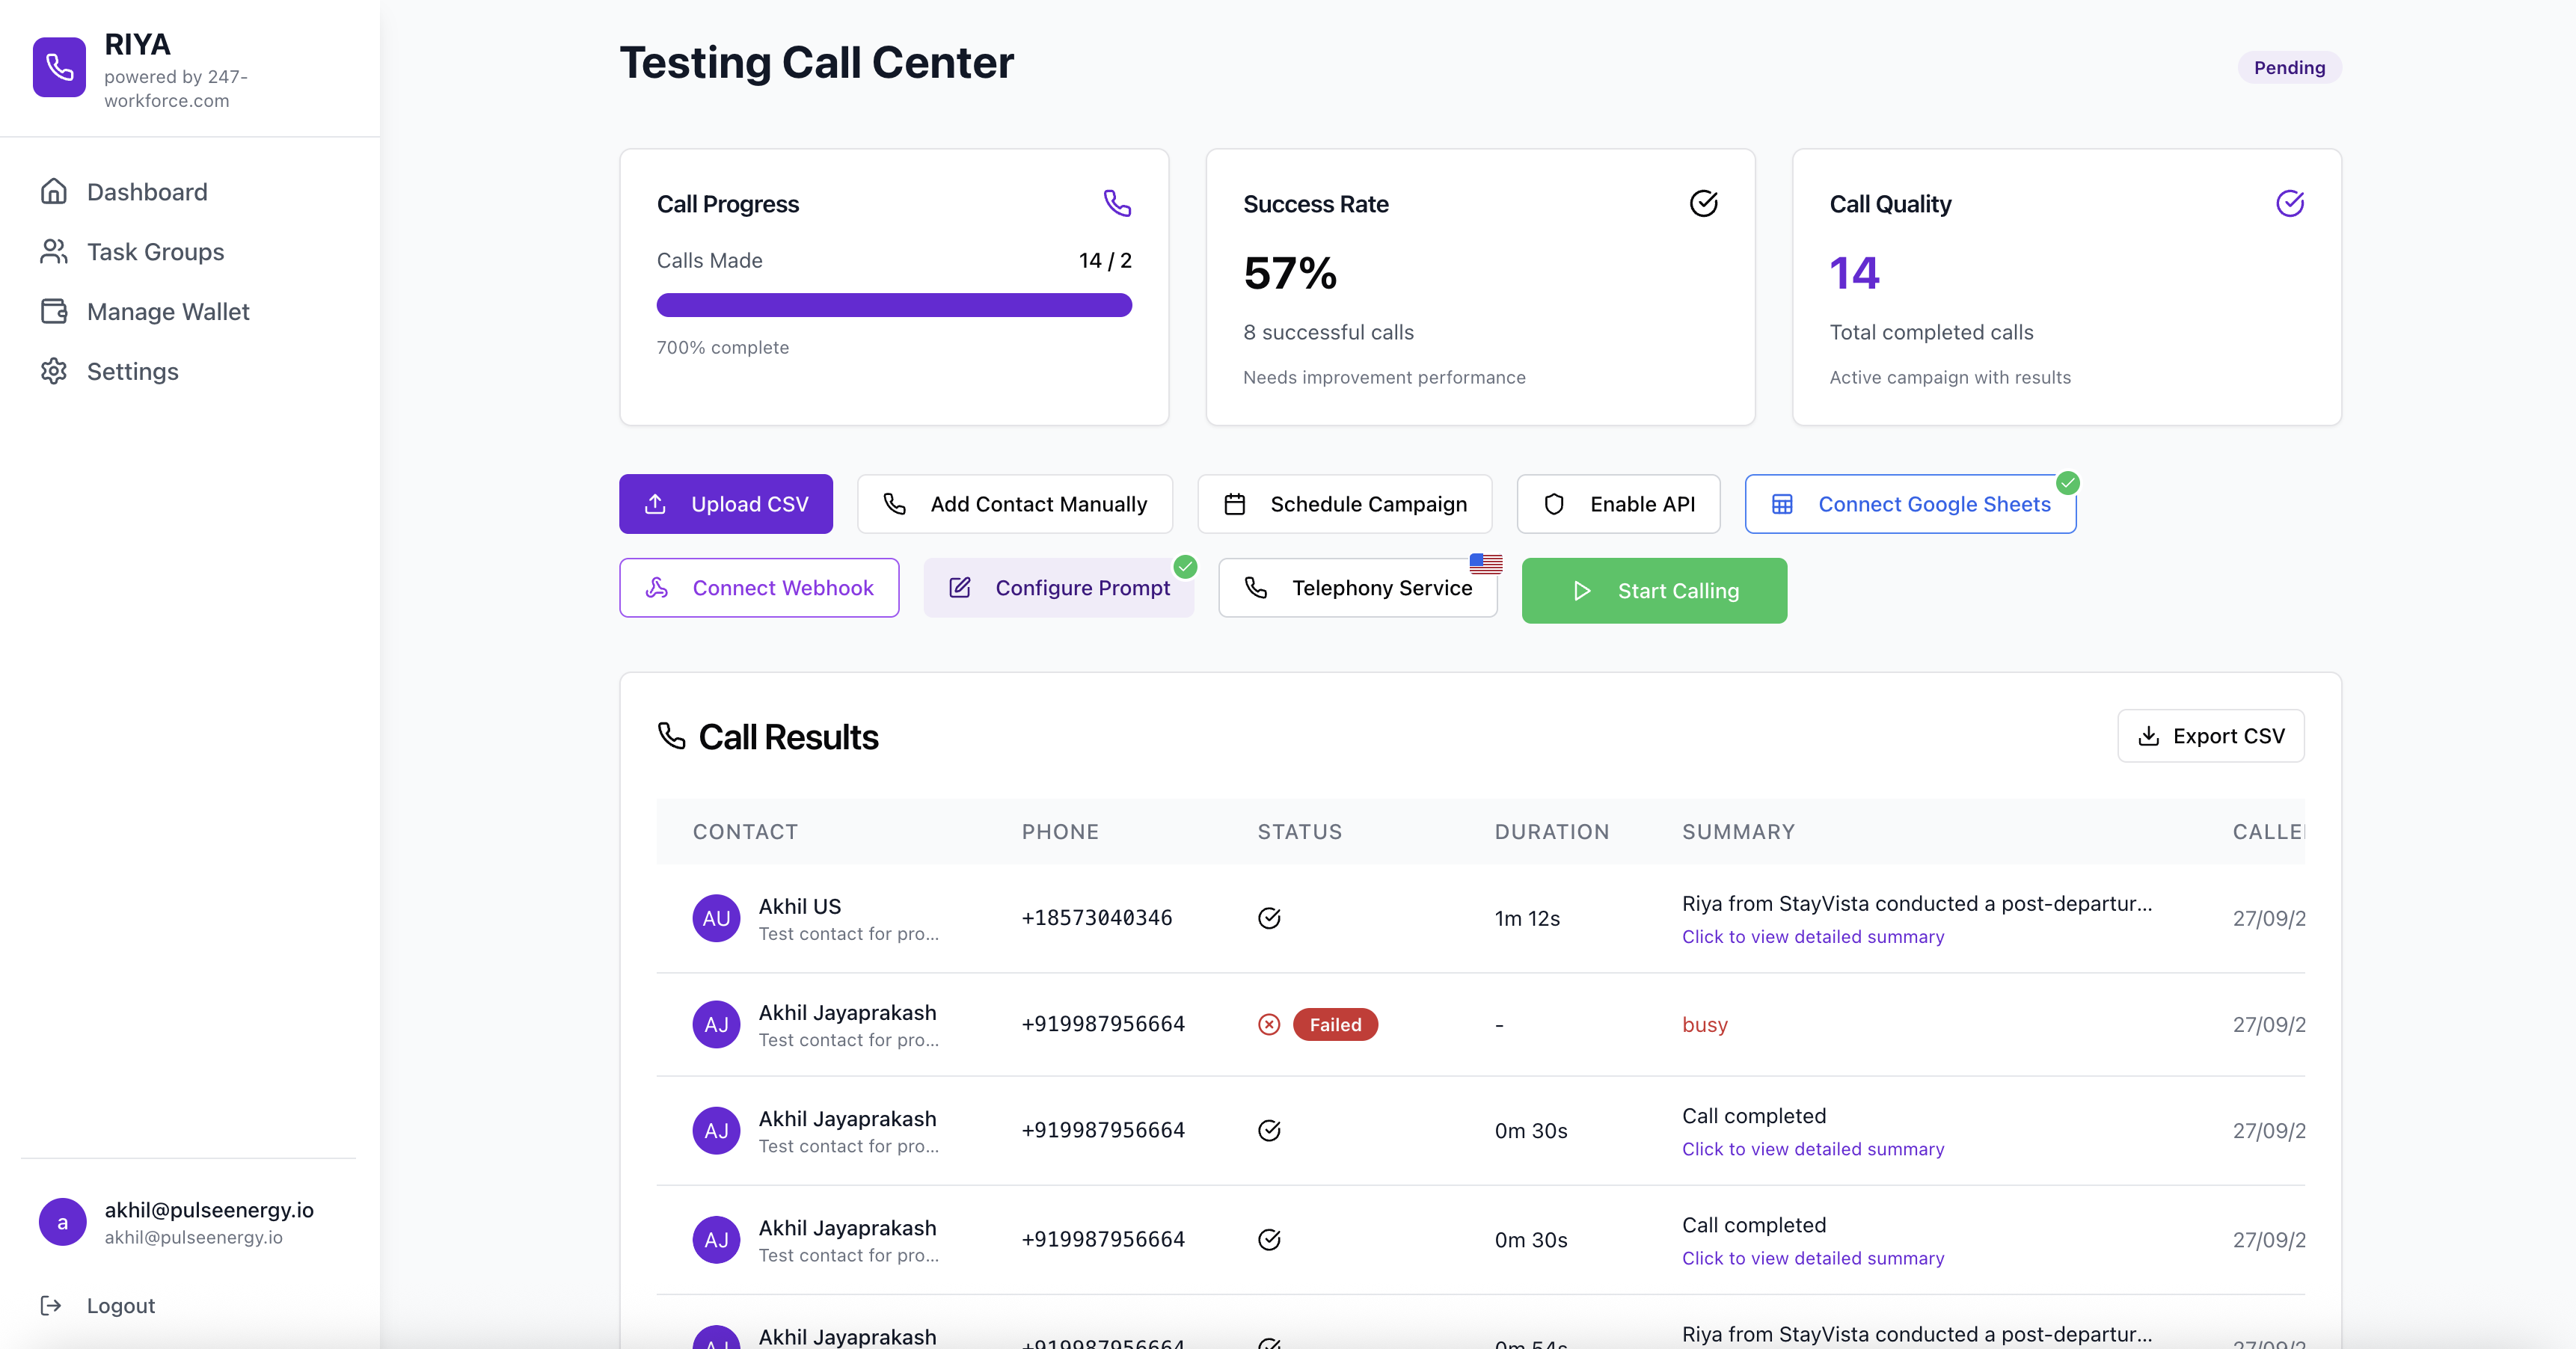Open Connect Google Sheets
Viewport: 2576px width, 1349px height.
point(1910,504)
